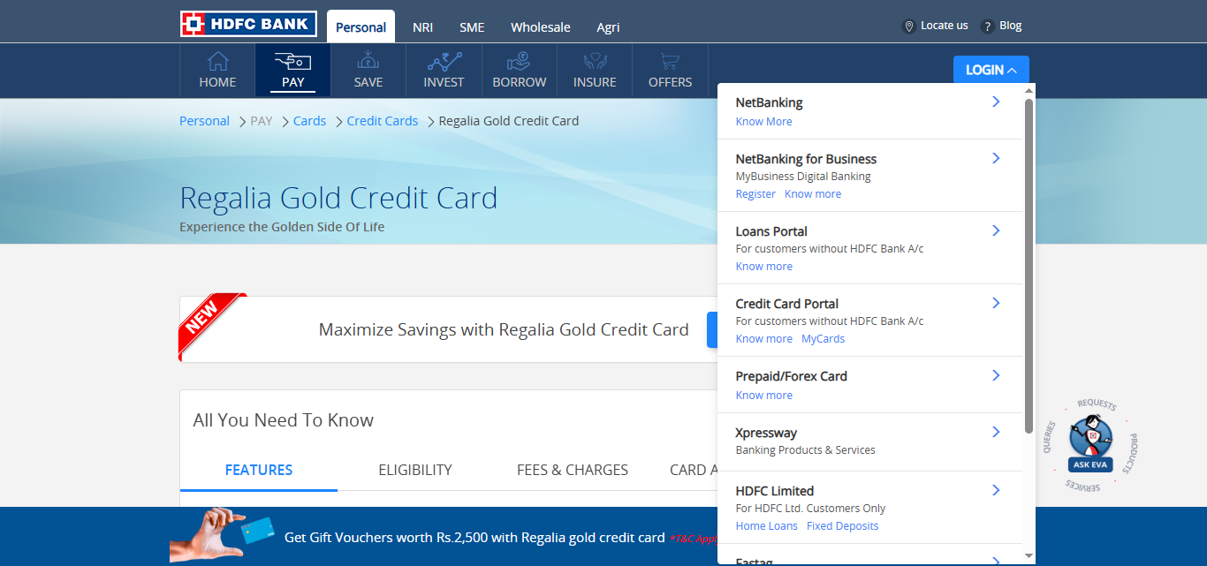Click the login panel scrollbar thumb
Image resolution: width=1207 pixels, height=566 pixels.
pos(1029,266)
